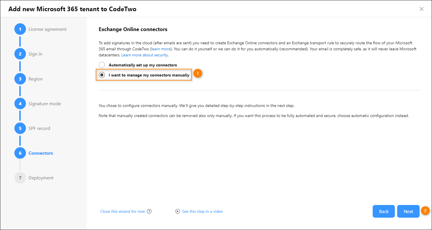
Task: Open the Deployment step label
Action: click(41, 178)
